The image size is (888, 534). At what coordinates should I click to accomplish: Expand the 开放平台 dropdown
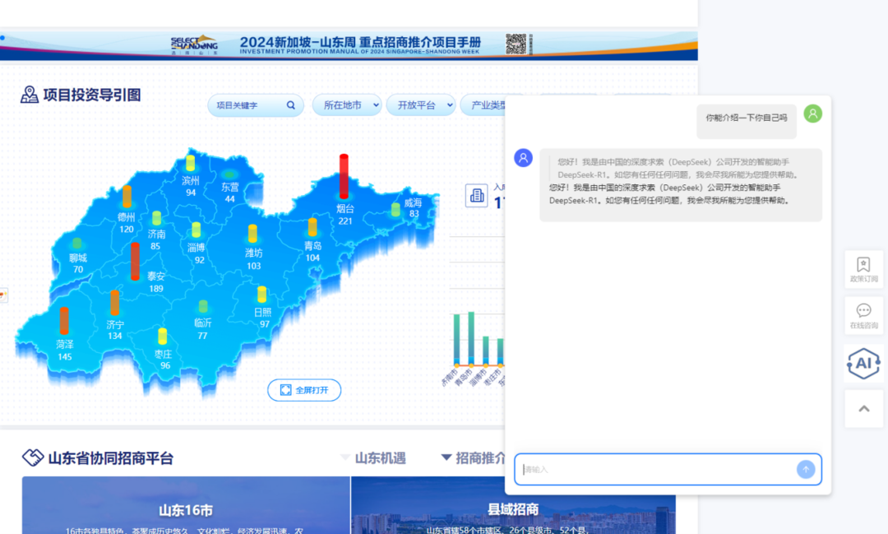pos(421,105)
